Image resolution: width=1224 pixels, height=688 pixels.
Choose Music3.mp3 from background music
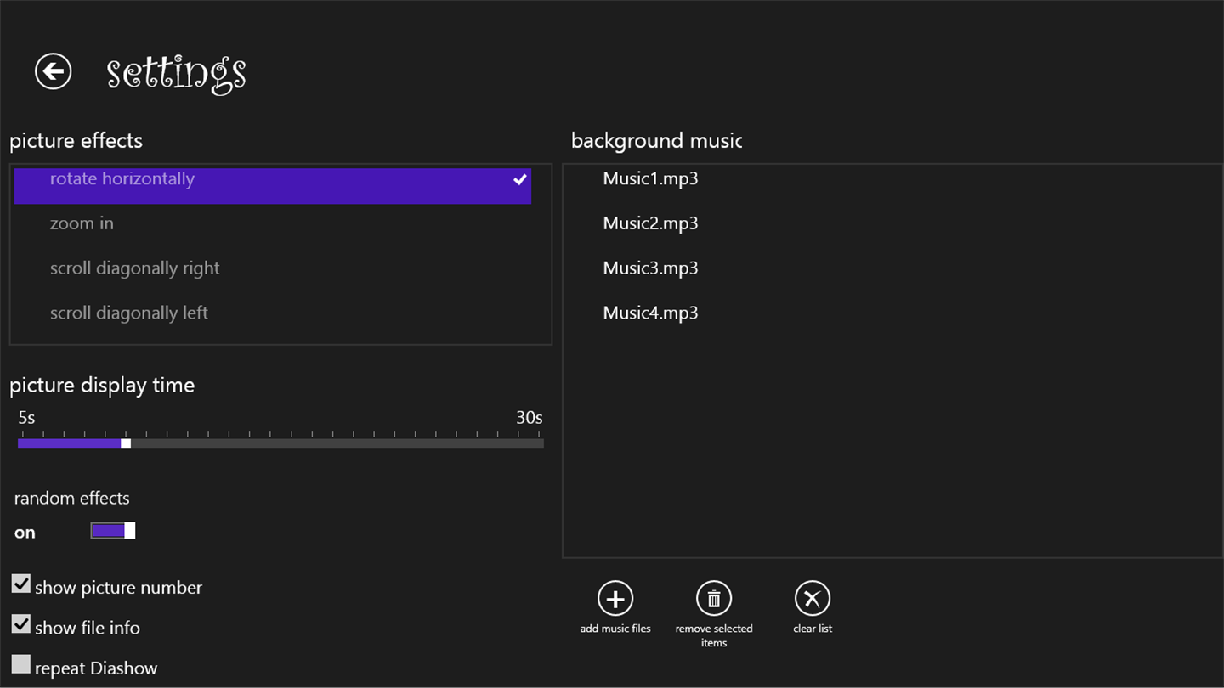[650, 268]
